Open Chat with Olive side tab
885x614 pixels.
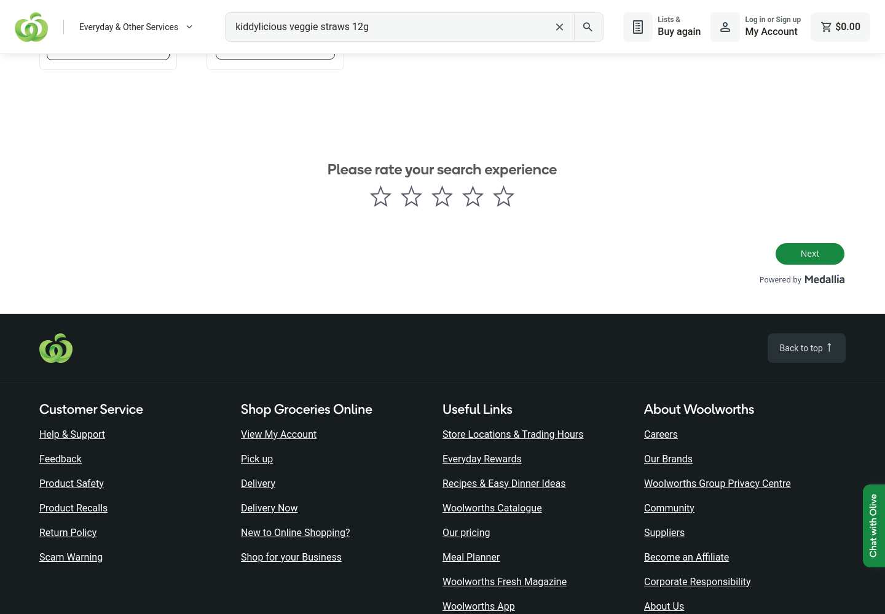point(873,526)
